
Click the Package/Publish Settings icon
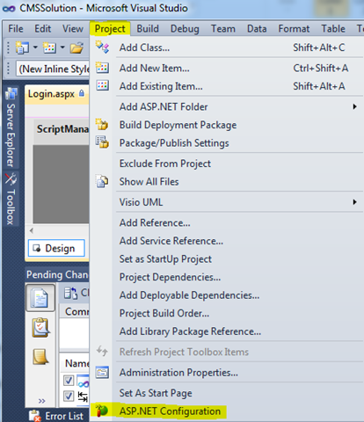point(102,142)
